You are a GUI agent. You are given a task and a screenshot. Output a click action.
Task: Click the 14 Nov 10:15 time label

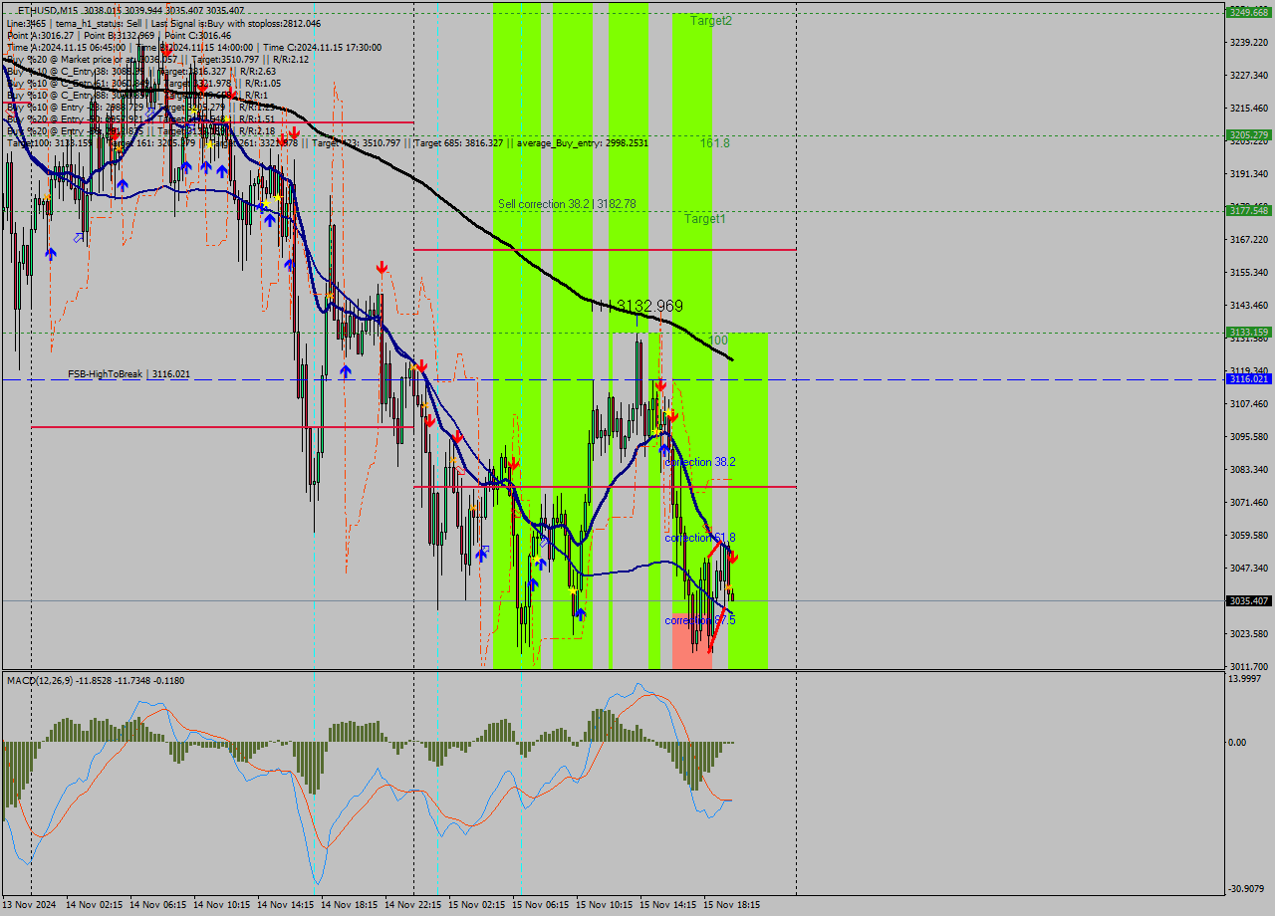point(221,905)
